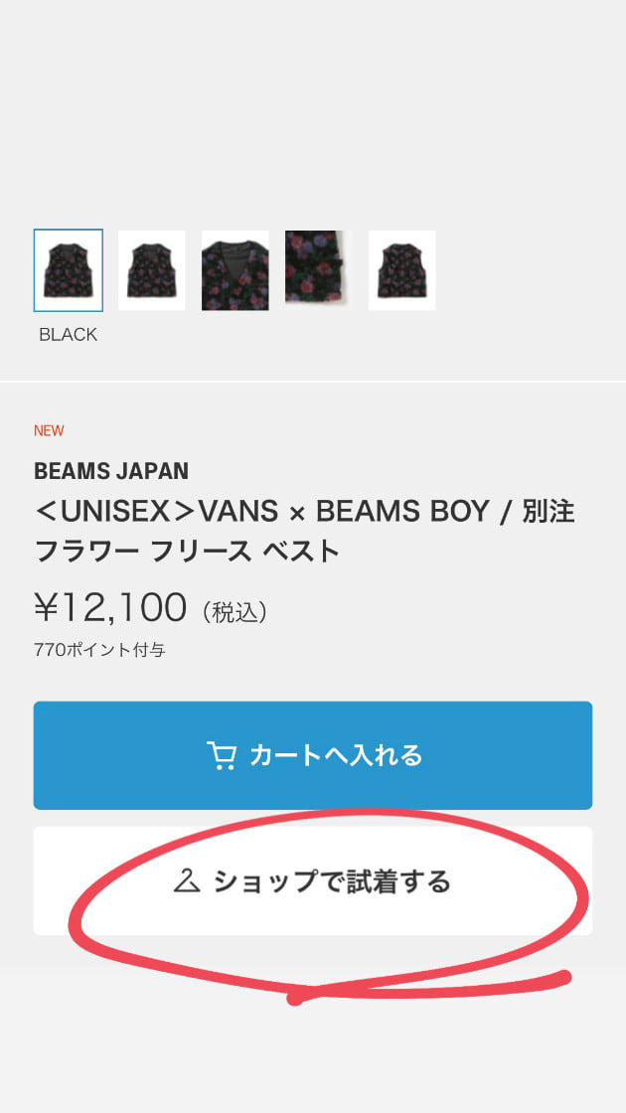Screen dimensions: 626x1113
Task: Select the first BLACK vest thumbnail
Action: point(68,270)
